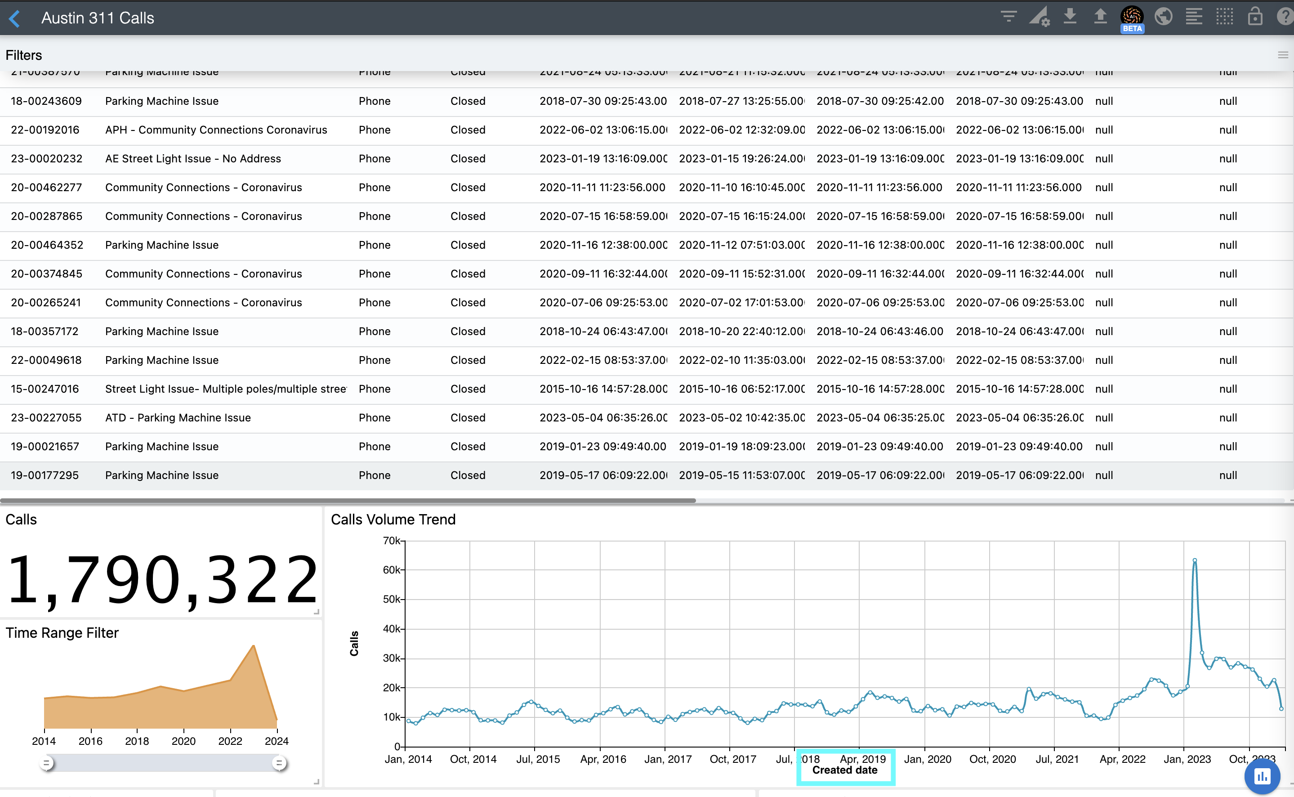Toggle the dashboard unlock padlock
The height and width of the screenshot is (797, 1294).
(x=1255, y=17)
